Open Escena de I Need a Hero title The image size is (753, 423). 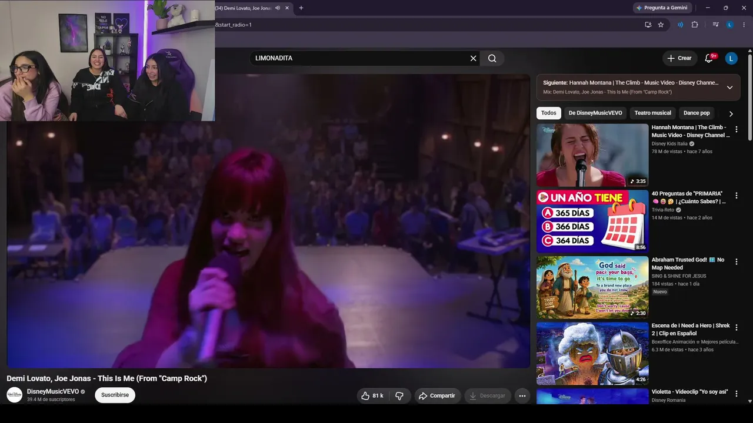coord(691,330)
